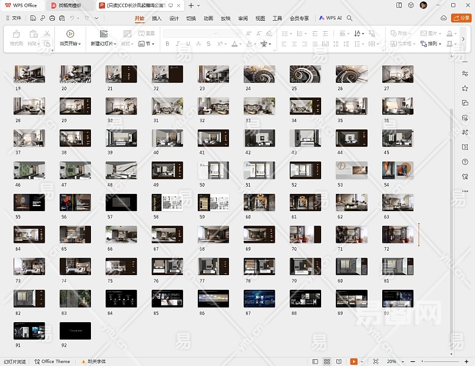Screen dimensions: 475x366
Task: Select slide thumbnail number 57
Action: click(121, 203)
